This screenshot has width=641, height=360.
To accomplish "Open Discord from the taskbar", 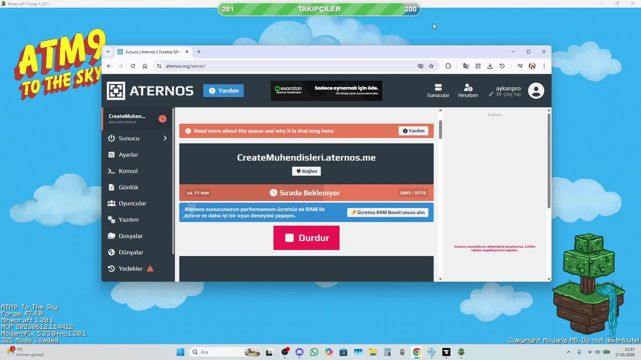I will (x=299, y=352).
